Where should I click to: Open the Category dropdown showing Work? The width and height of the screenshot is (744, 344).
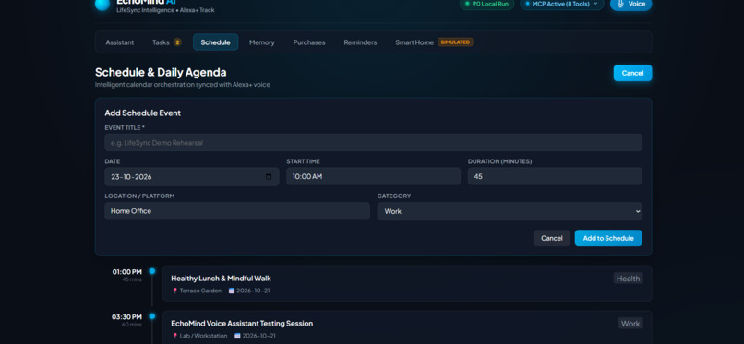(510, 211)
